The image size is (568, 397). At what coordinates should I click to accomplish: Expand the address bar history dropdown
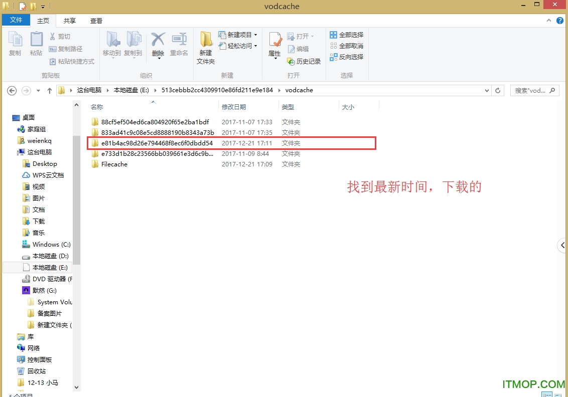coord(487,90)
